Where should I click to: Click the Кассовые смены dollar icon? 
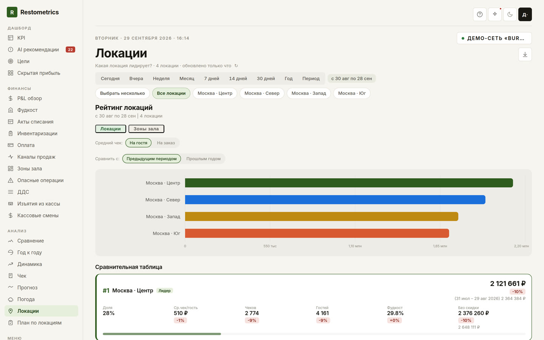pos(11,215)
